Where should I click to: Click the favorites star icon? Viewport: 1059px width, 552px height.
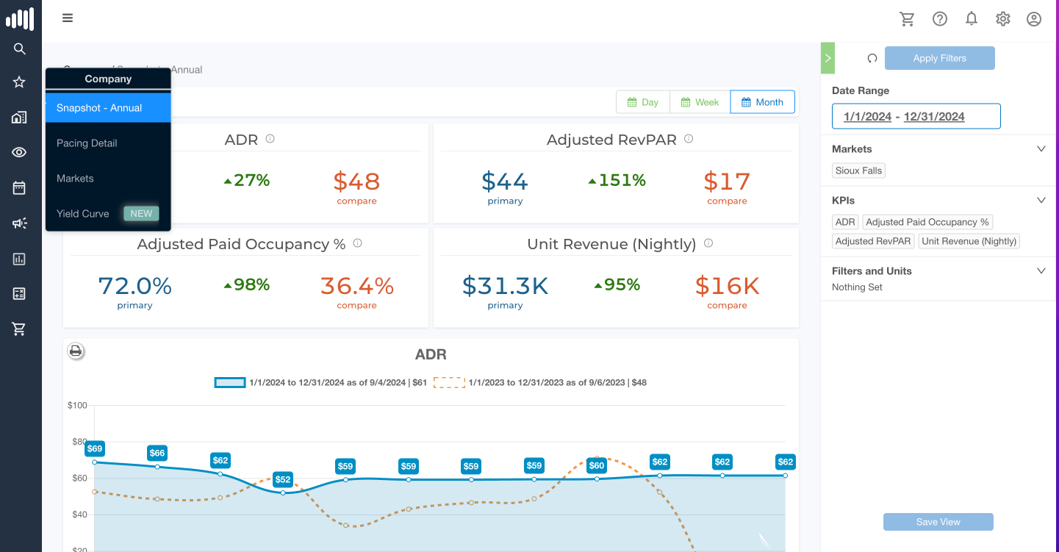[x=20, y=82]
